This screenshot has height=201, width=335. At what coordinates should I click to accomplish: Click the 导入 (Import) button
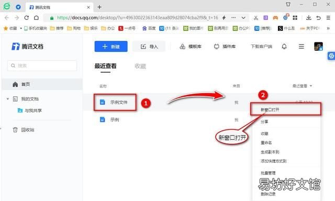coord(149,47)
